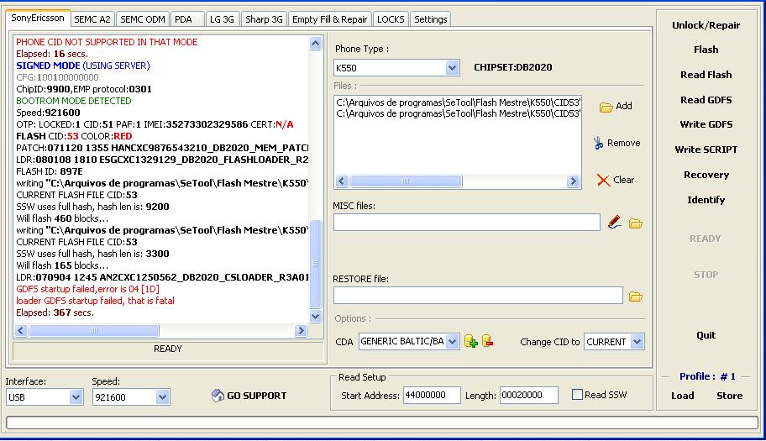Click the Start Address input field
Image resolution: width=766 pixels, height=441 pixels.
432,395
